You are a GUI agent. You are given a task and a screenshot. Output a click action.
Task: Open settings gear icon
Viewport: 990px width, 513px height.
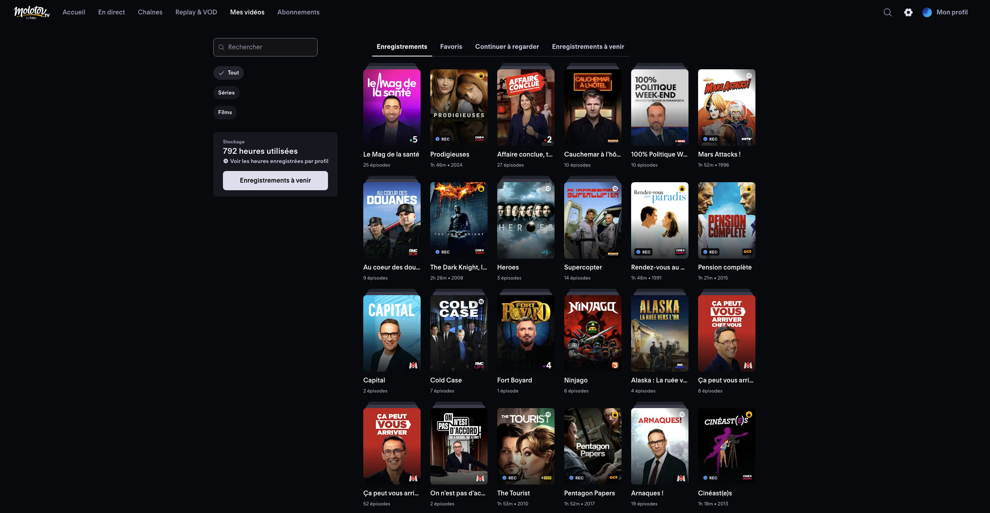pyautogui.click(x=908, y=12)
